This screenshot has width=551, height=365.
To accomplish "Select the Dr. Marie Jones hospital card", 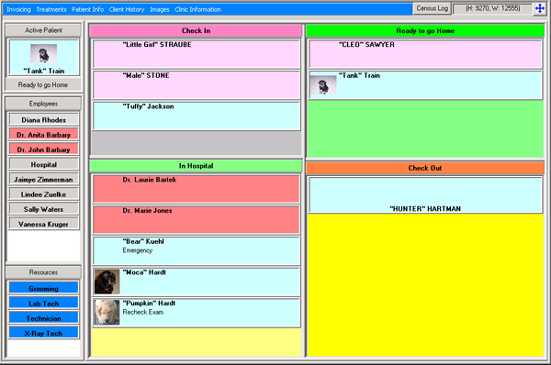I will point(197,220).
